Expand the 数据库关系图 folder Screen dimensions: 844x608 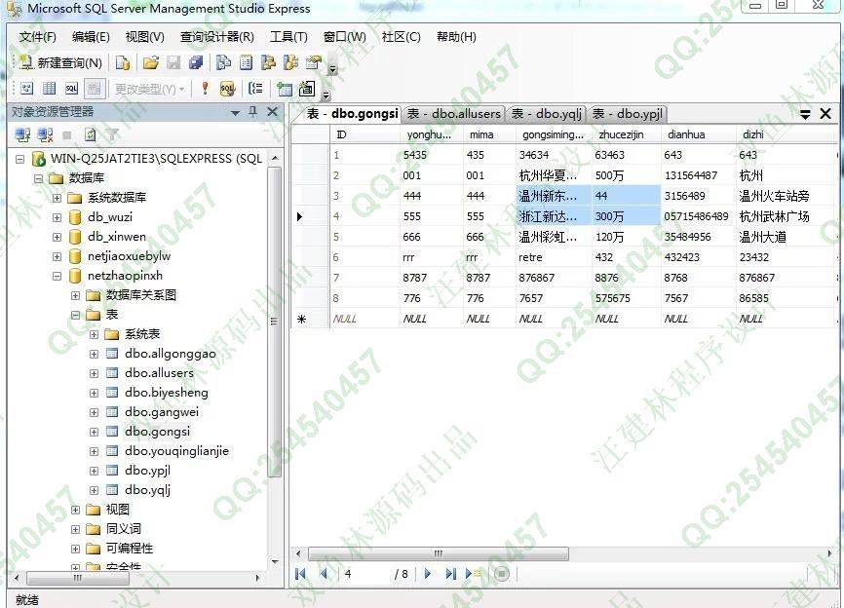tap(75, 295)
